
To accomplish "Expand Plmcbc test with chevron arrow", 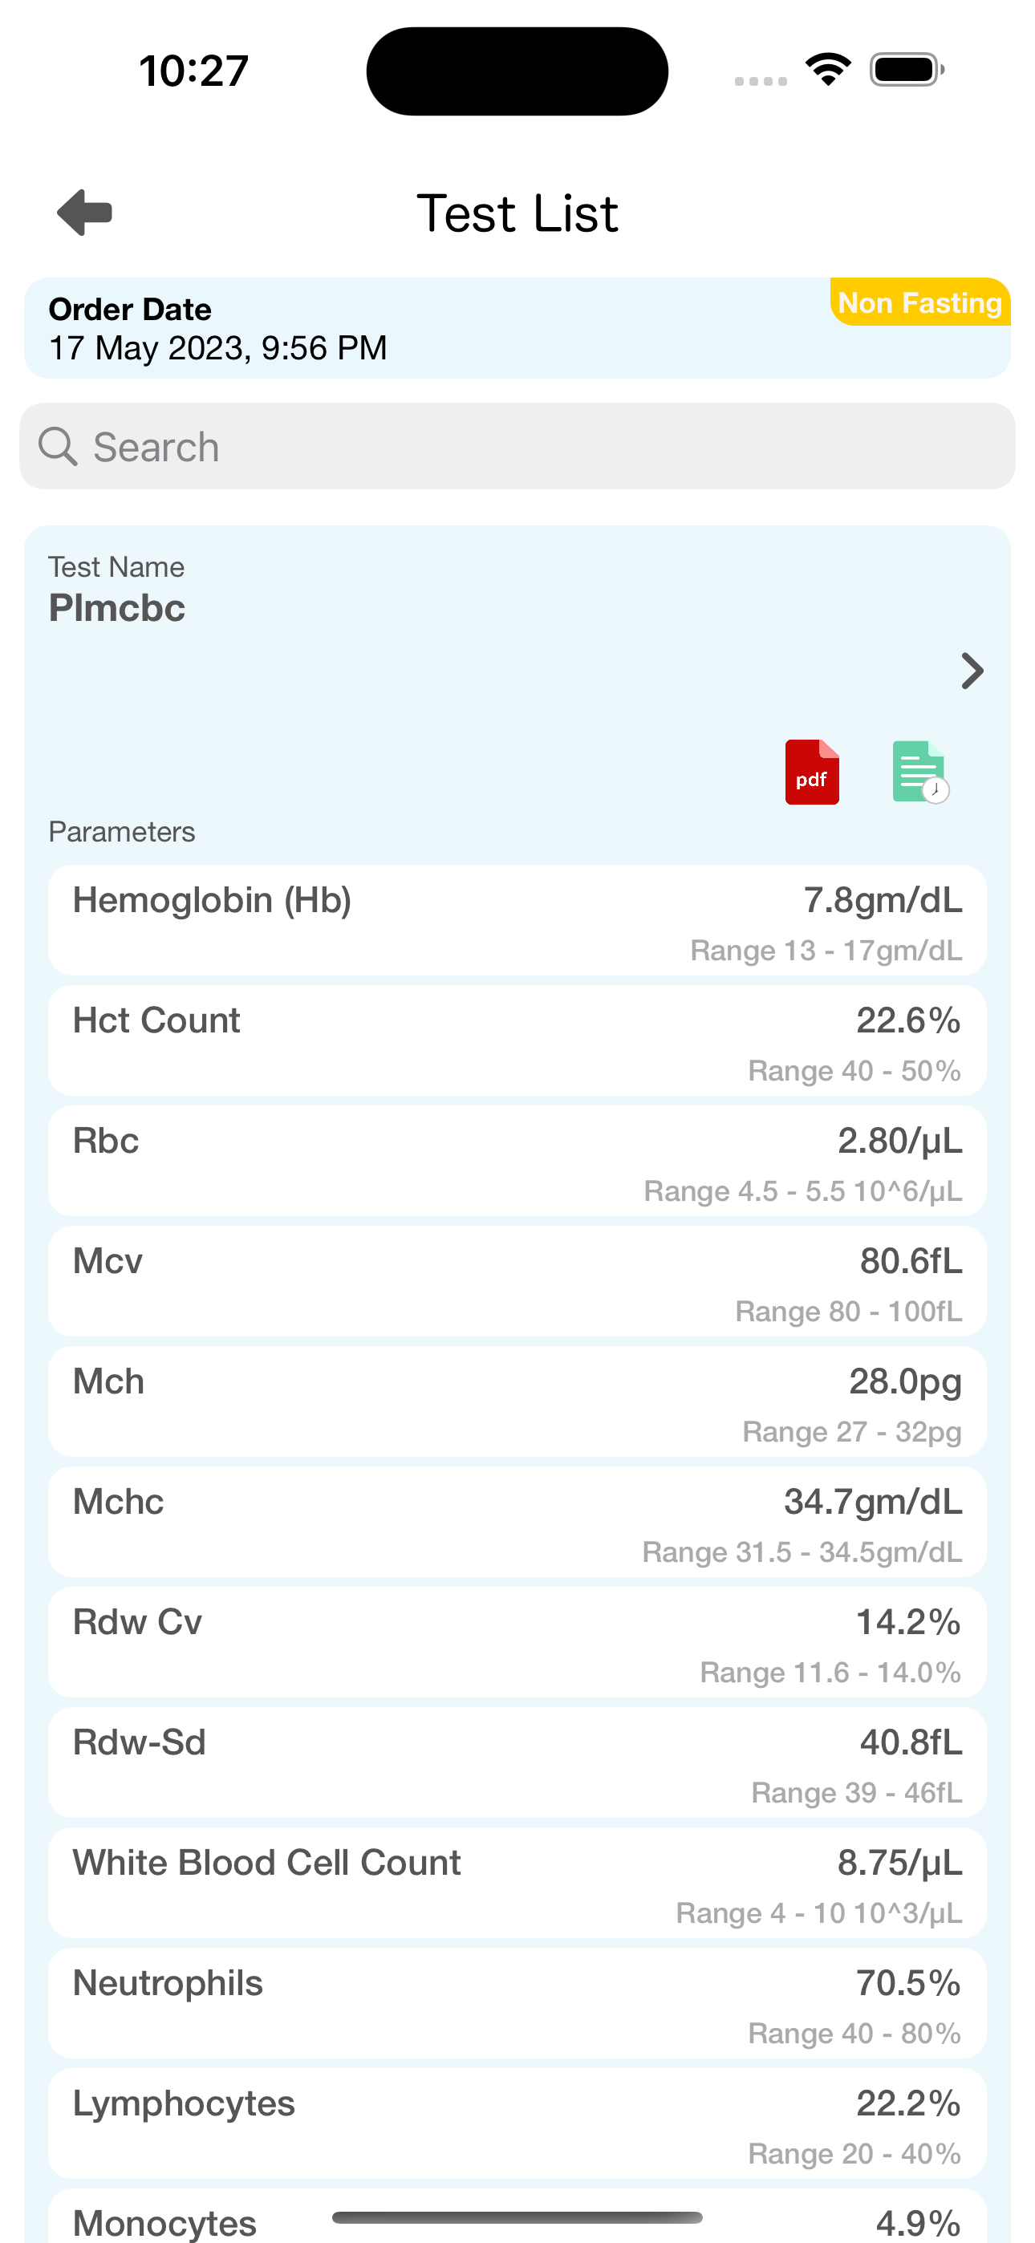I will (x=972, y=671).
